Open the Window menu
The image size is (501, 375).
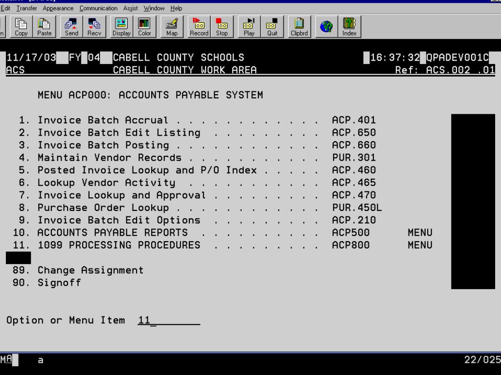tap(154, 8)
